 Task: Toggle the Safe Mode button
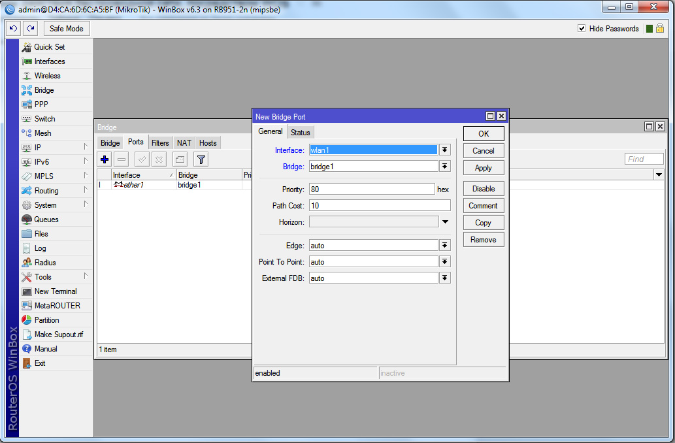click(x=67, y=29)
